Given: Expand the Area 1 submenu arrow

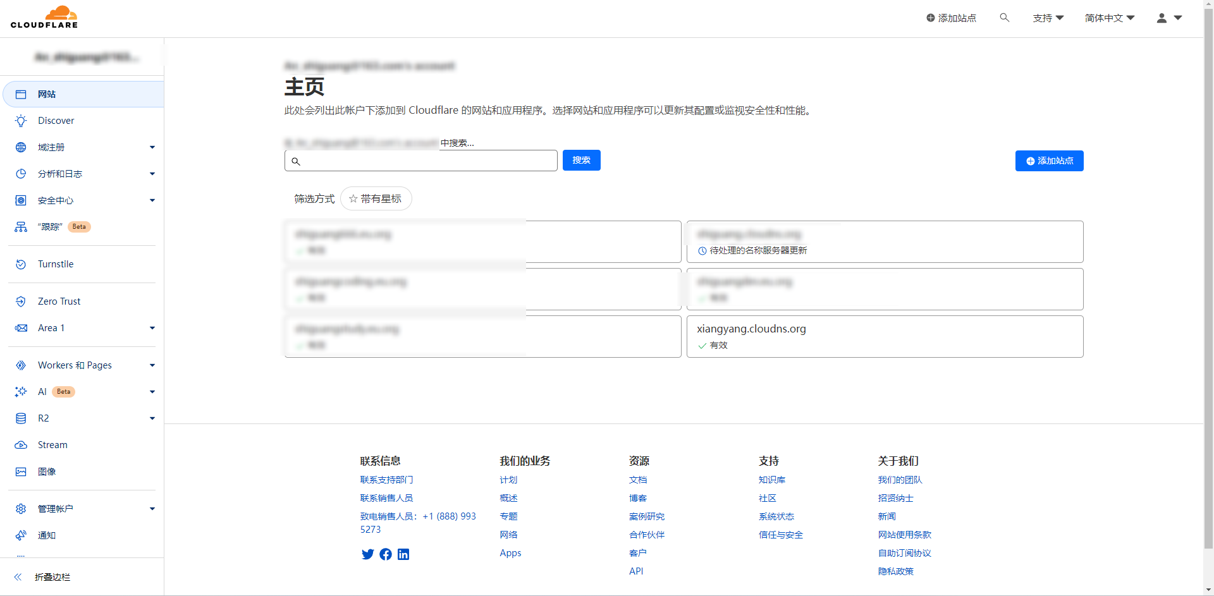Looking at the screenshot, I should coord(152,328).
